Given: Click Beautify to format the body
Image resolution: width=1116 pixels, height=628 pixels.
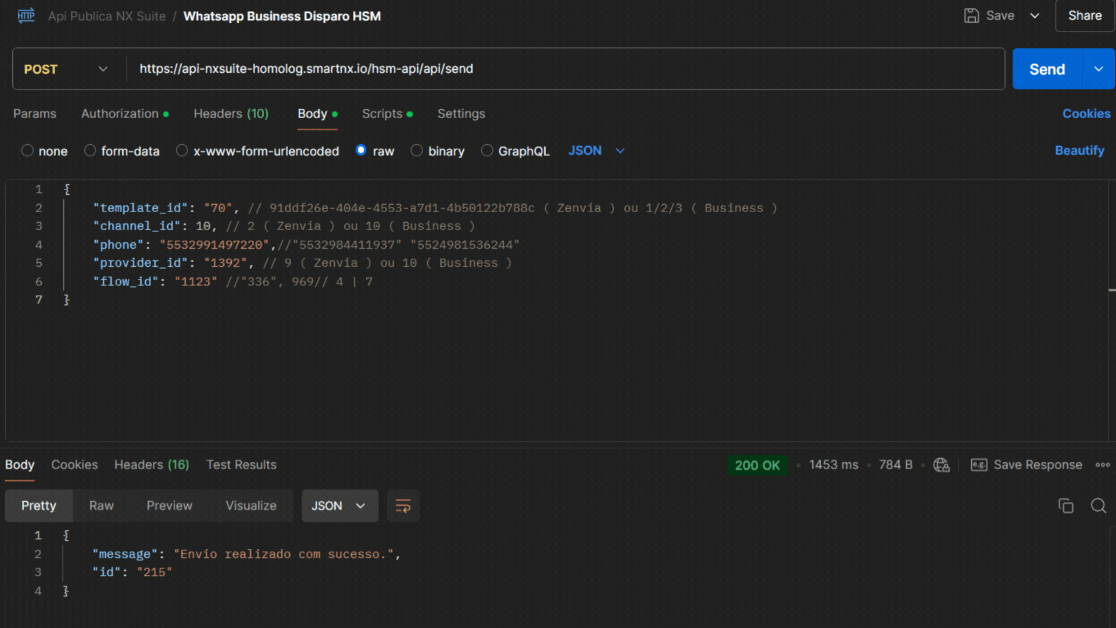Looking at the screenshot, I should tap(1079, 151).
